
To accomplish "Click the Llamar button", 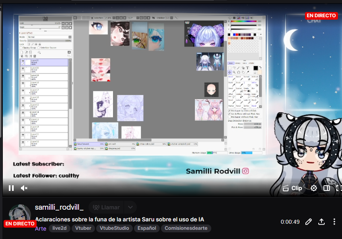I will pos(106,207).
